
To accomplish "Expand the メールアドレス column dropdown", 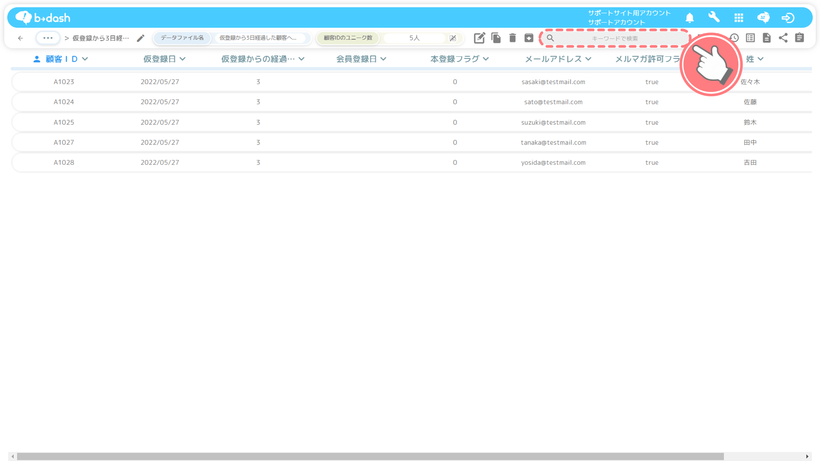I will pyautogui.click(x=588, y=59).
